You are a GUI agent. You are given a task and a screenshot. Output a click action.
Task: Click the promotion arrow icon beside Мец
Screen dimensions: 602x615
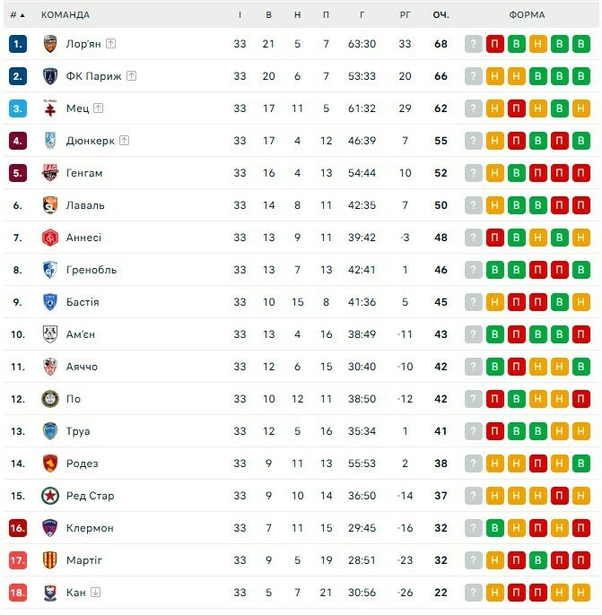click(x=99, y=108)
